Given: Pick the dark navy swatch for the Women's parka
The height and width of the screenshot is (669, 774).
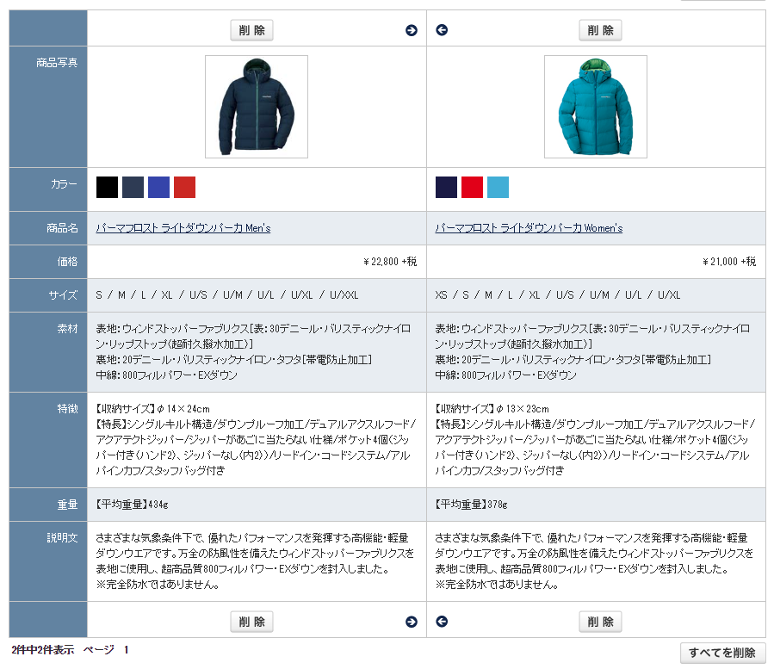Looking at the screenshot, I should click(x=446, y=187).
